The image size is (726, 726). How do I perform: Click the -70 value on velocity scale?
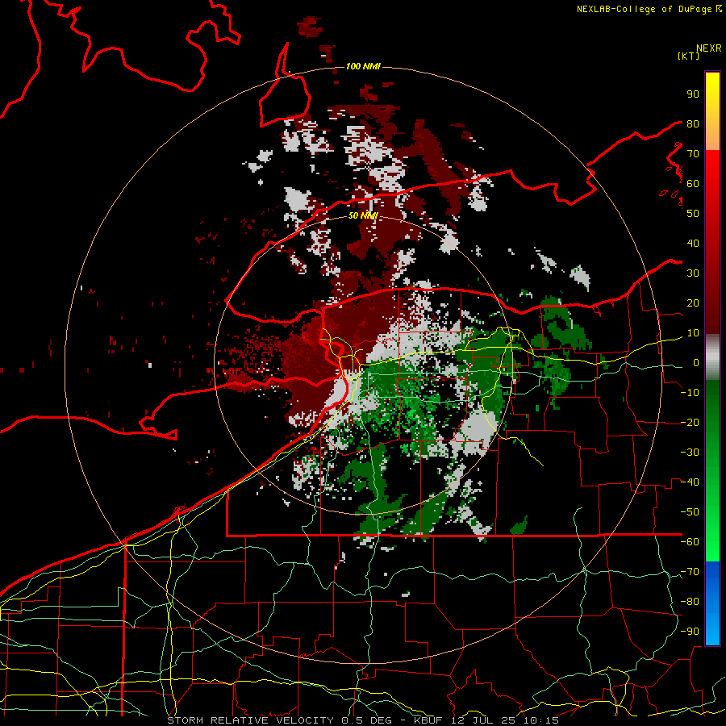(x=690, y=571)
